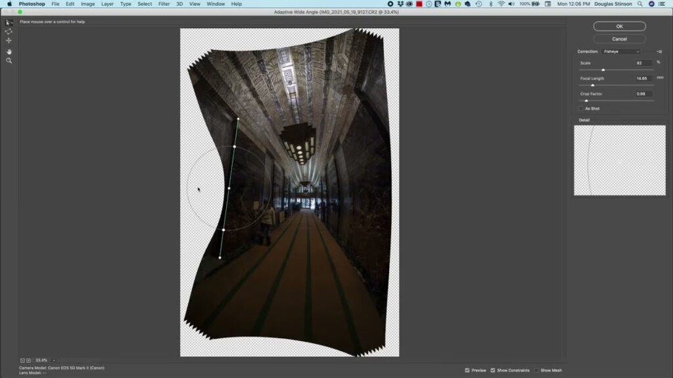Enable the As Shot checkbox
This screenshot has width=673, height=378.
point(581,108)
